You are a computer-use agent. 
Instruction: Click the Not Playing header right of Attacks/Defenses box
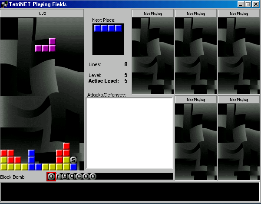[196, 100]
